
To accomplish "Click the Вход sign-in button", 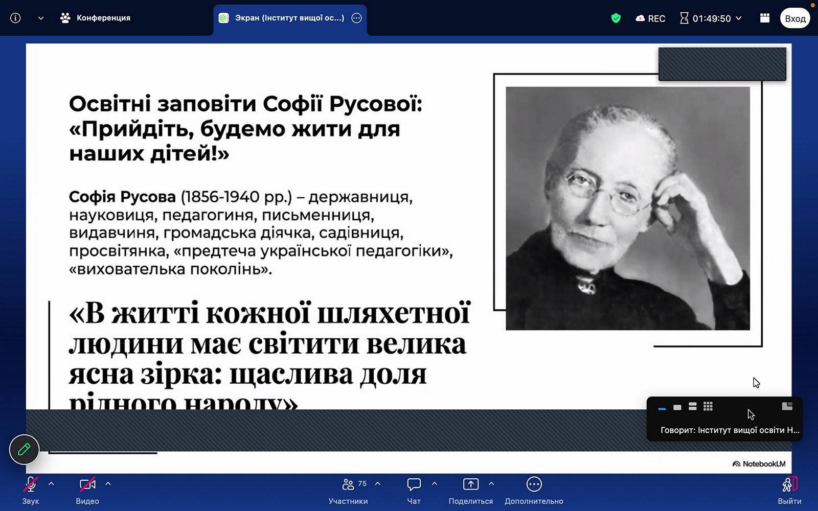I will point(794,18).
